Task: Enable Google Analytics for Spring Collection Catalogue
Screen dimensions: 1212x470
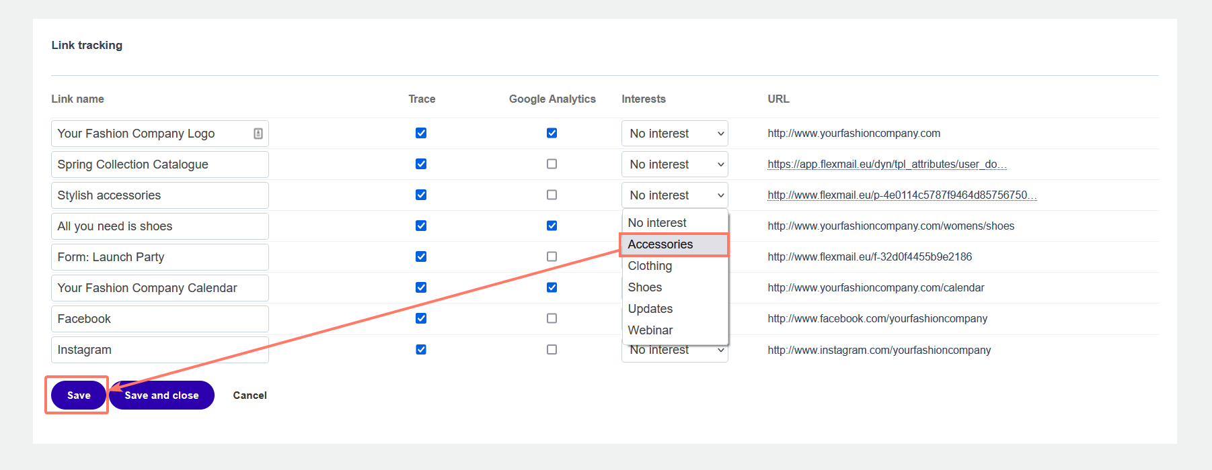Action: coord(552,164)
